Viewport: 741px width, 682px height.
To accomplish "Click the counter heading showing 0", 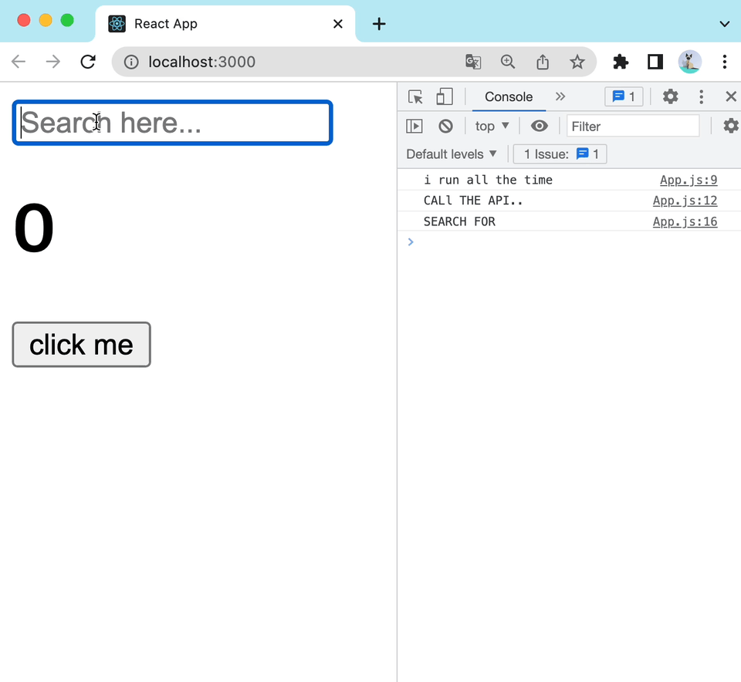I will tap(34, 228).
